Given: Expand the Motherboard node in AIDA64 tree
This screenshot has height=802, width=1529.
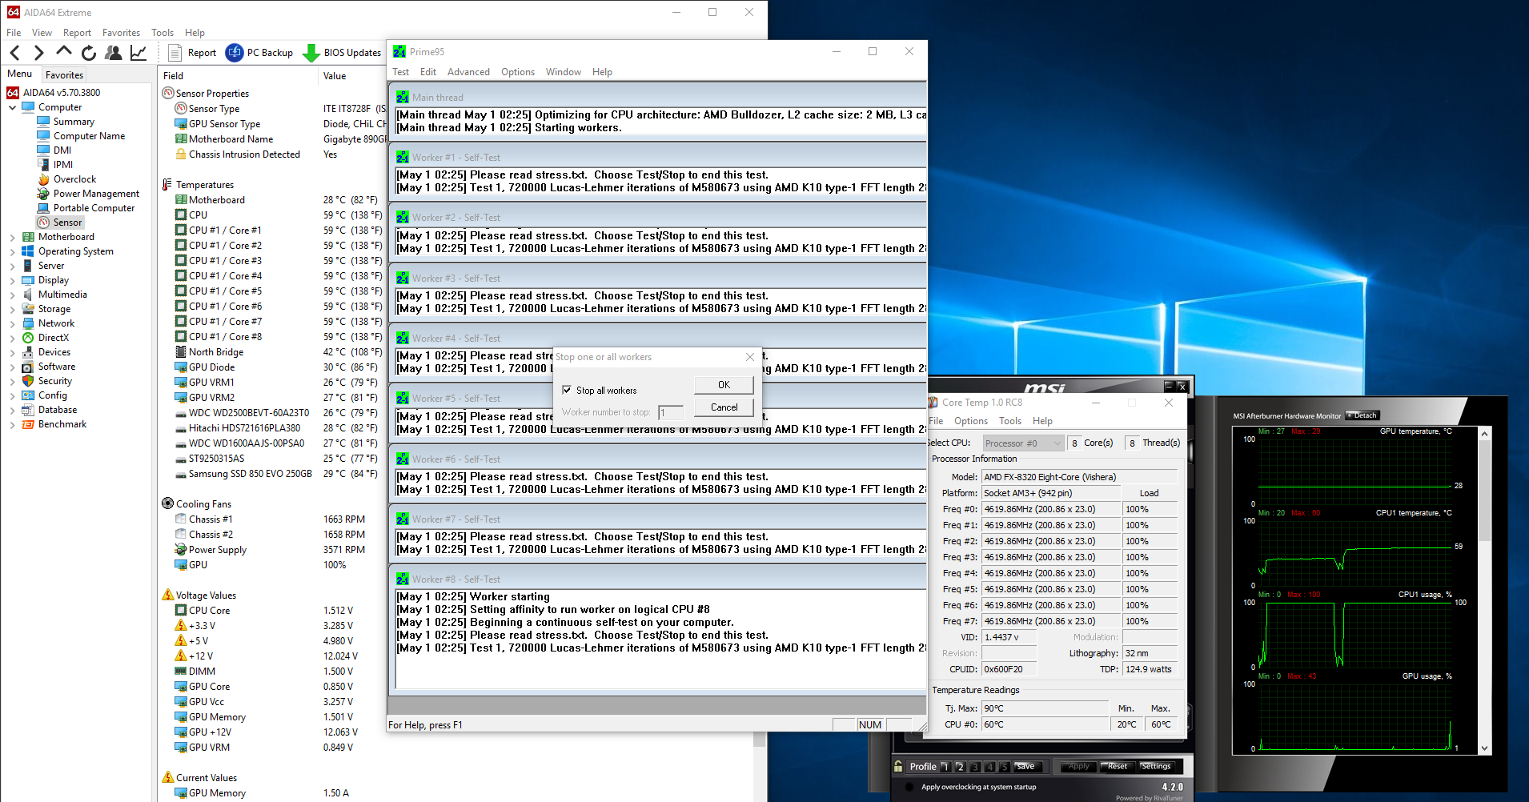Looking at the screenshot, I should [13, 237].
